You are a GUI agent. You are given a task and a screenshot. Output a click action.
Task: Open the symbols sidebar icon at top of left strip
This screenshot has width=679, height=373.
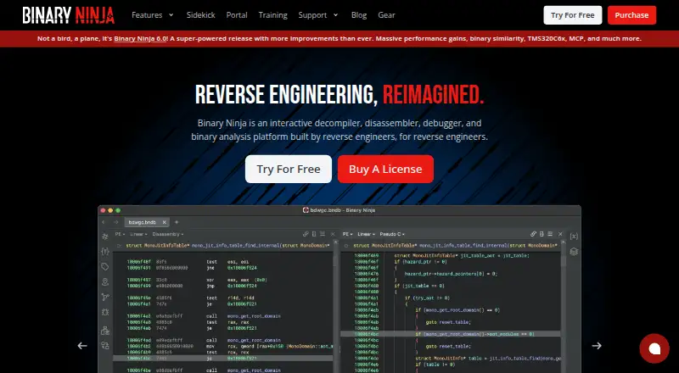[104, 237]
